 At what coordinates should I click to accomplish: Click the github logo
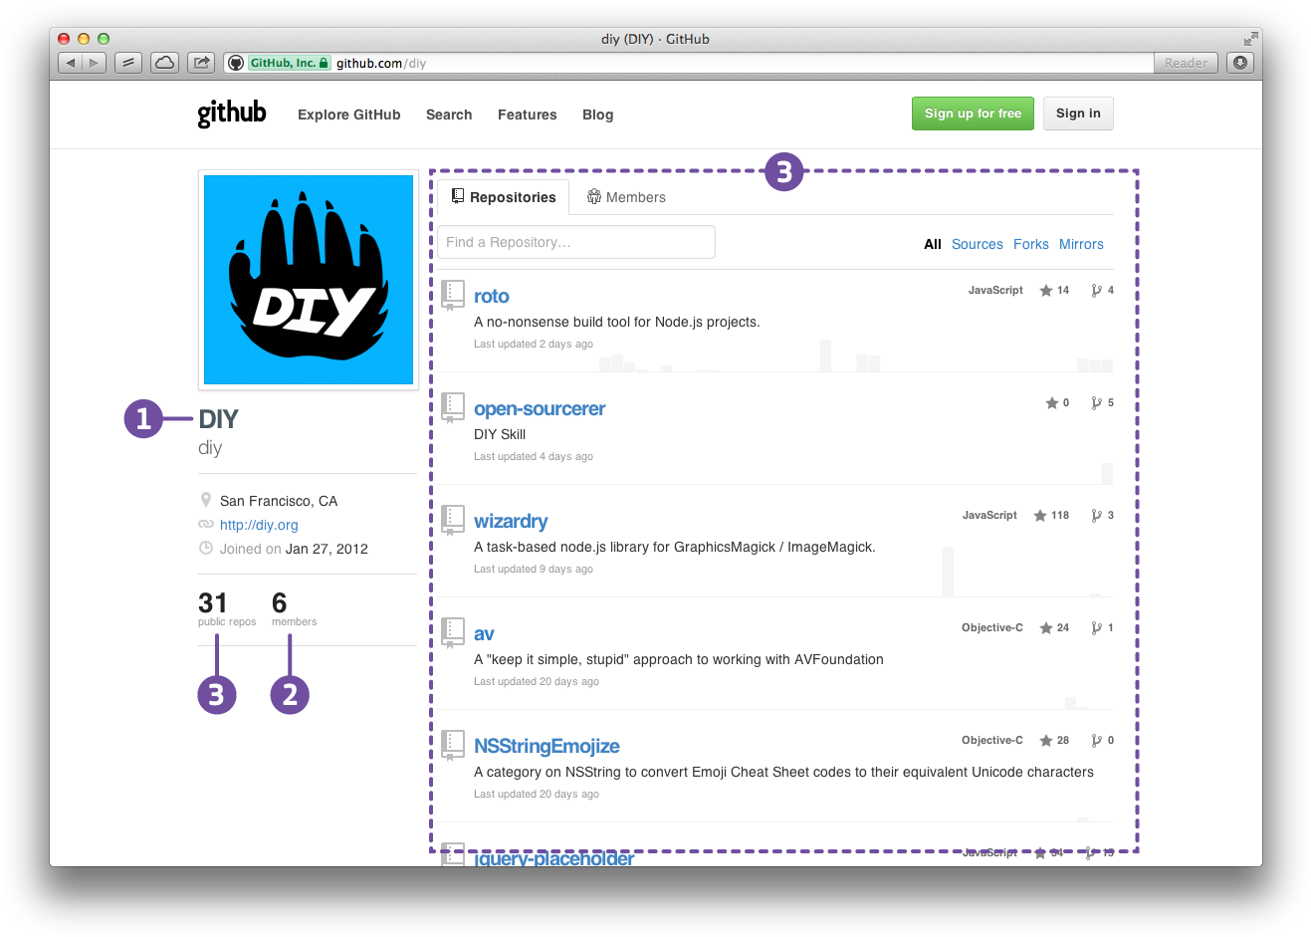(x=231, y=113)
